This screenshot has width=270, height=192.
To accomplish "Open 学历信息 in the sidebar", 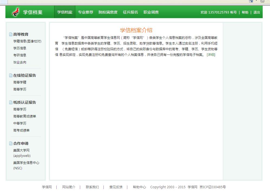I will (x=20, y=48).
